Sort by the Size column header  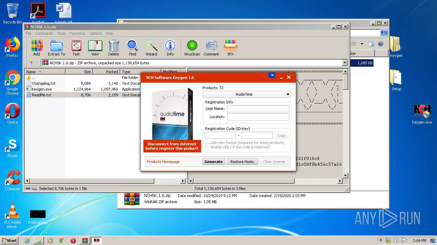[x=79, y=71]
